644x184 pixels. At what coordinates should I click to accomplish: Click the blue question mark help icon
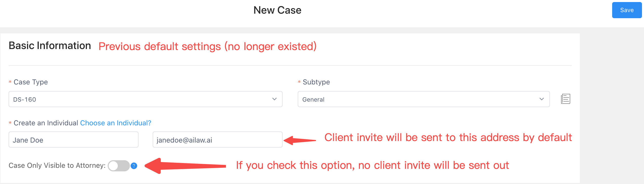coord(134,166)
